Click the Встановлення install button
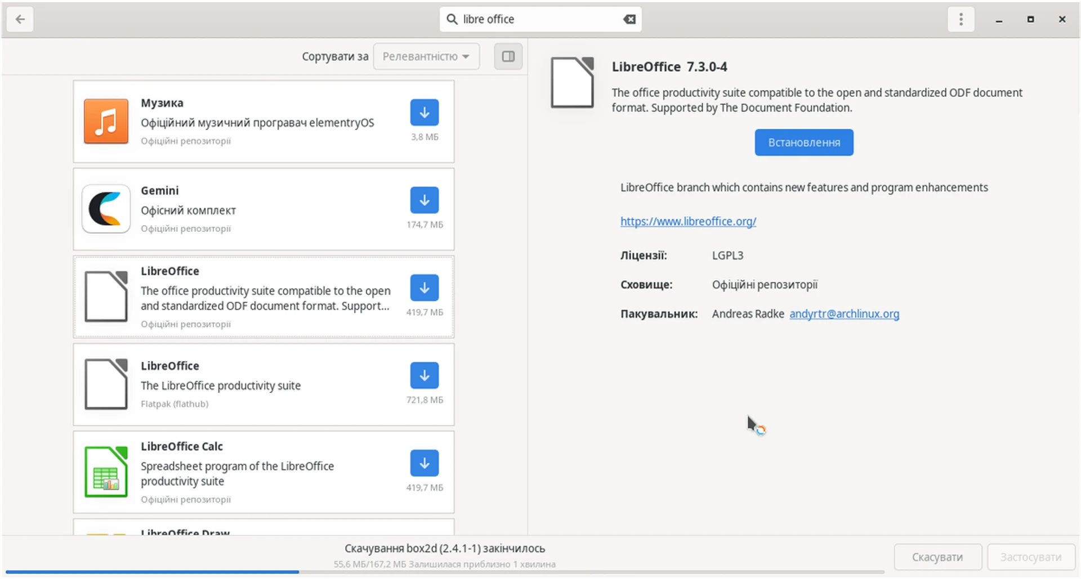The height and width of the screenshot is (579, 1081). pos(803,143)
